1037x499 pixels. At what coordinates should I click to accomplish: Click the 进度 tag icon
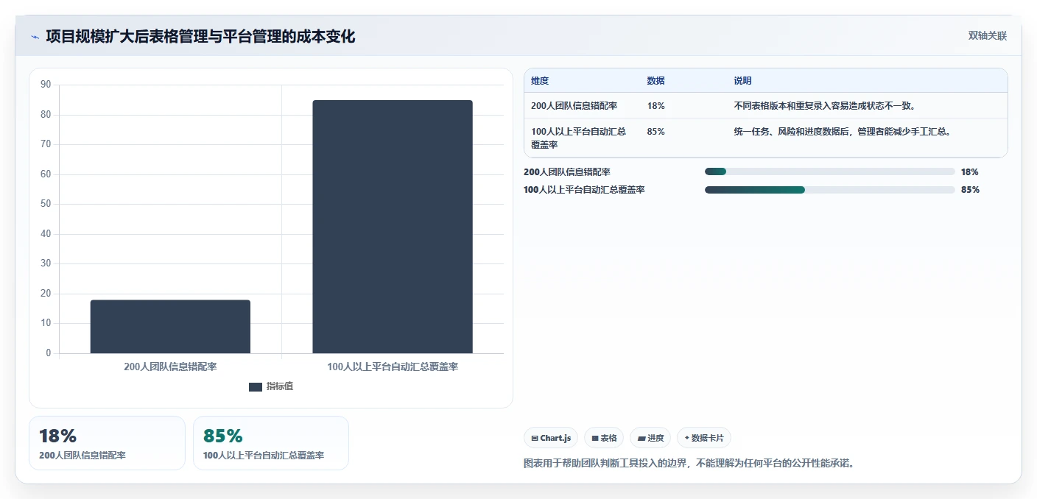pos(641,438)
